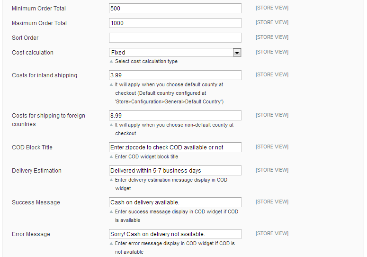Screen dimensions: 367x257
Task: Click the Error Message input field
Action: tap(175, 234)
